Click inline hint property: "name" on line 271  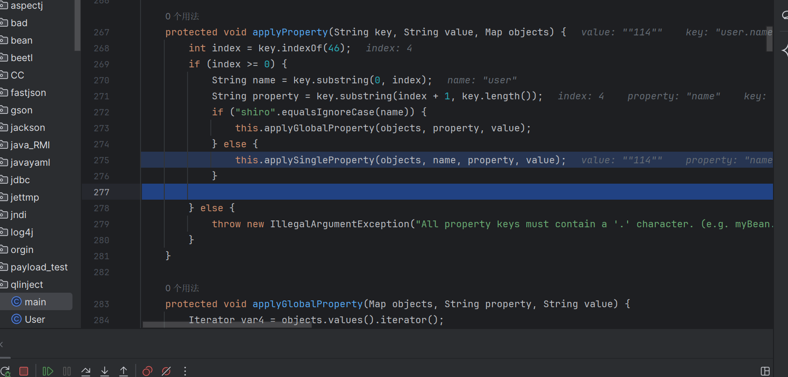674,96
